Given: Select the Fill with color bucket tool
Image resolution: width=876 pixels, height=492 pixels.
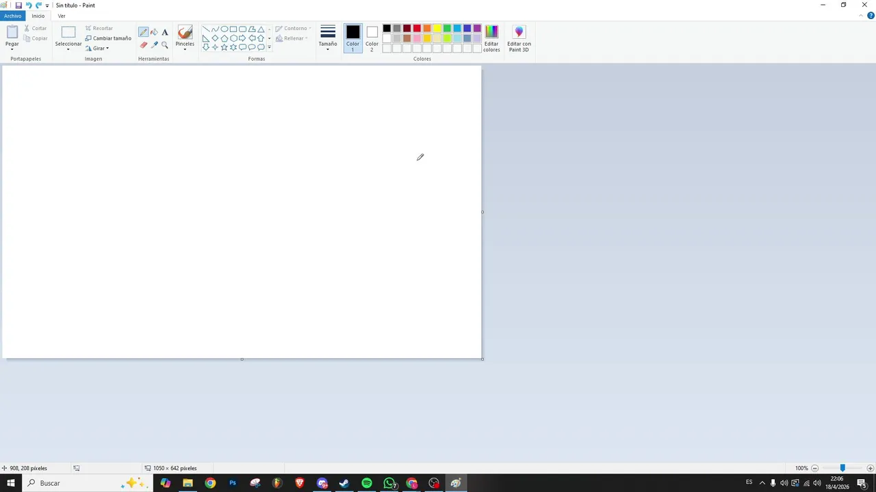Looking at the screenshot, I should click(154, 32).
